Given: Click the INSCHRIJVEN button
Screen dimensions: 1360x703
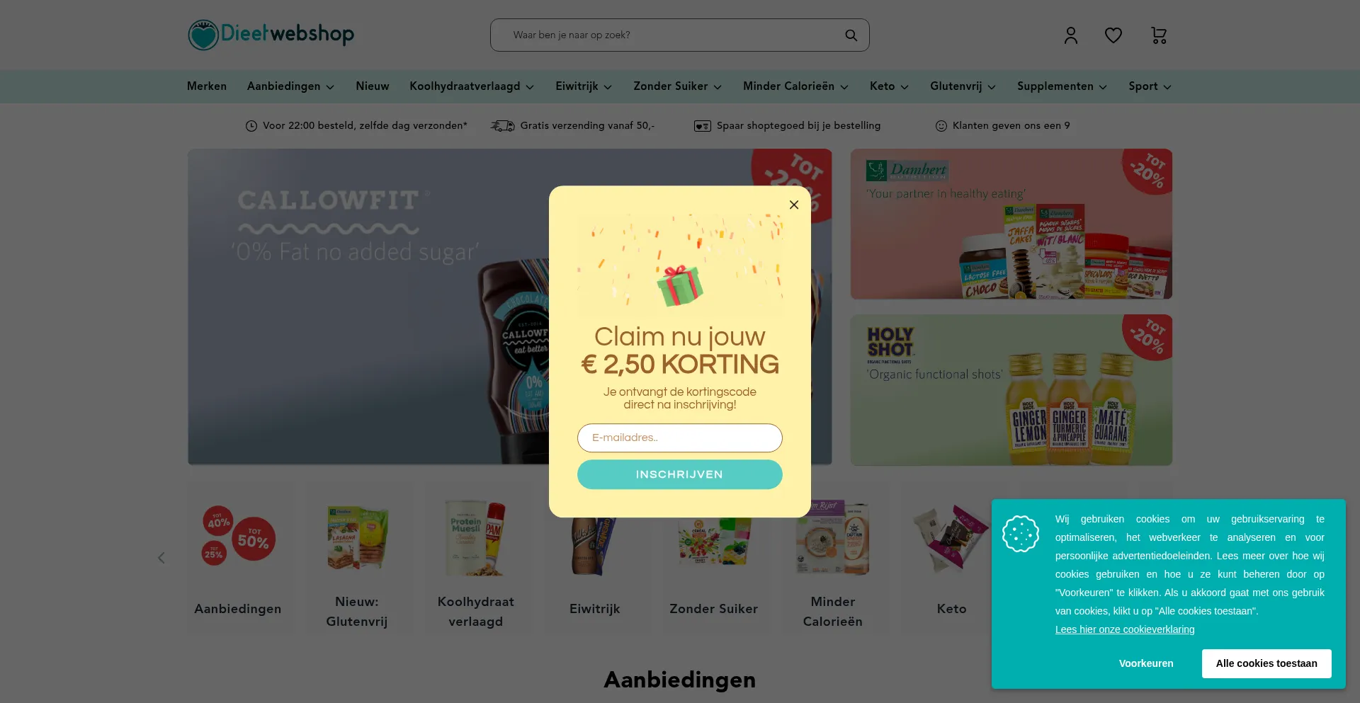Looking at the screenshot, I should pos(680,474).
